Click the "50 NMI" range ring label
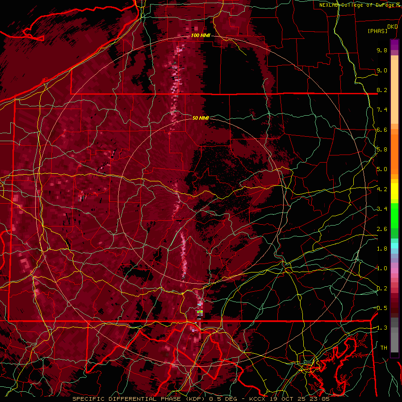 click(x=201, y=118)
